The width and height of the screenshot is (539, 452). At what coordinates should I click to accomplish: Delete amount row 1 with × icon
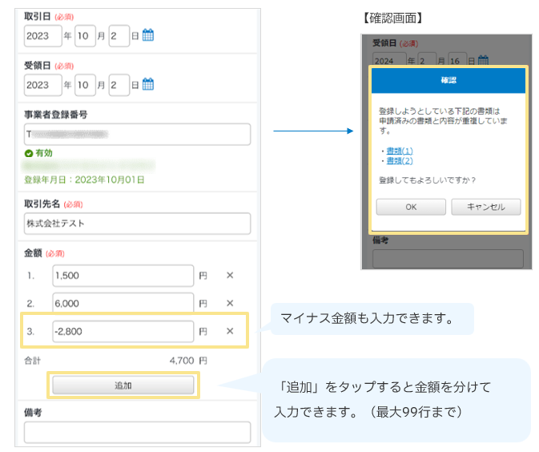(x=230, y=276)
